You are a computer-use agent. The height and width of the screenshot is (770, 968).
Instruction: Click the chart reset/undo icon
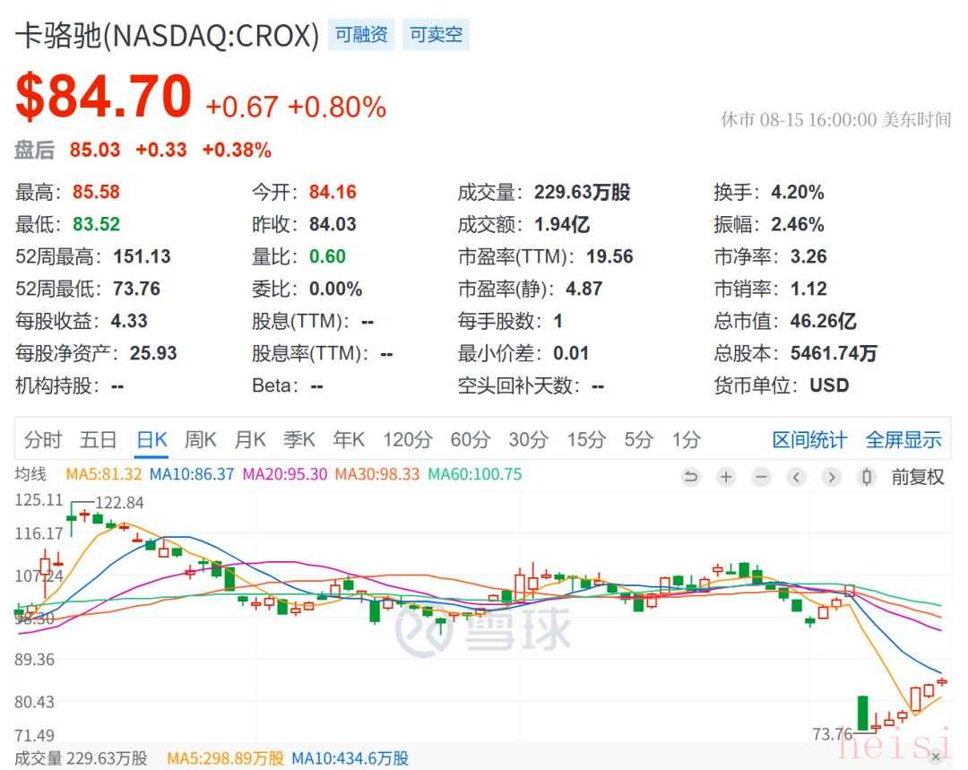click(690, 477)
